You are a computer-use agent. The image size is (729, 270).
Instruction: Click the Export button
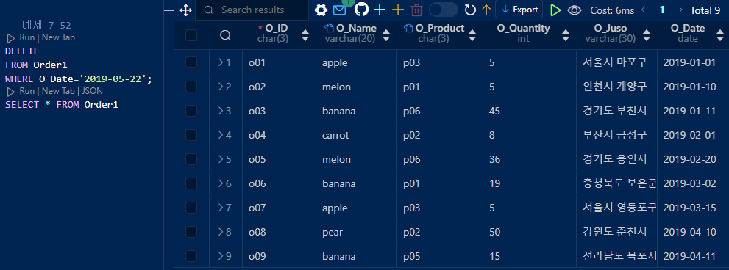tap(519, 10)
